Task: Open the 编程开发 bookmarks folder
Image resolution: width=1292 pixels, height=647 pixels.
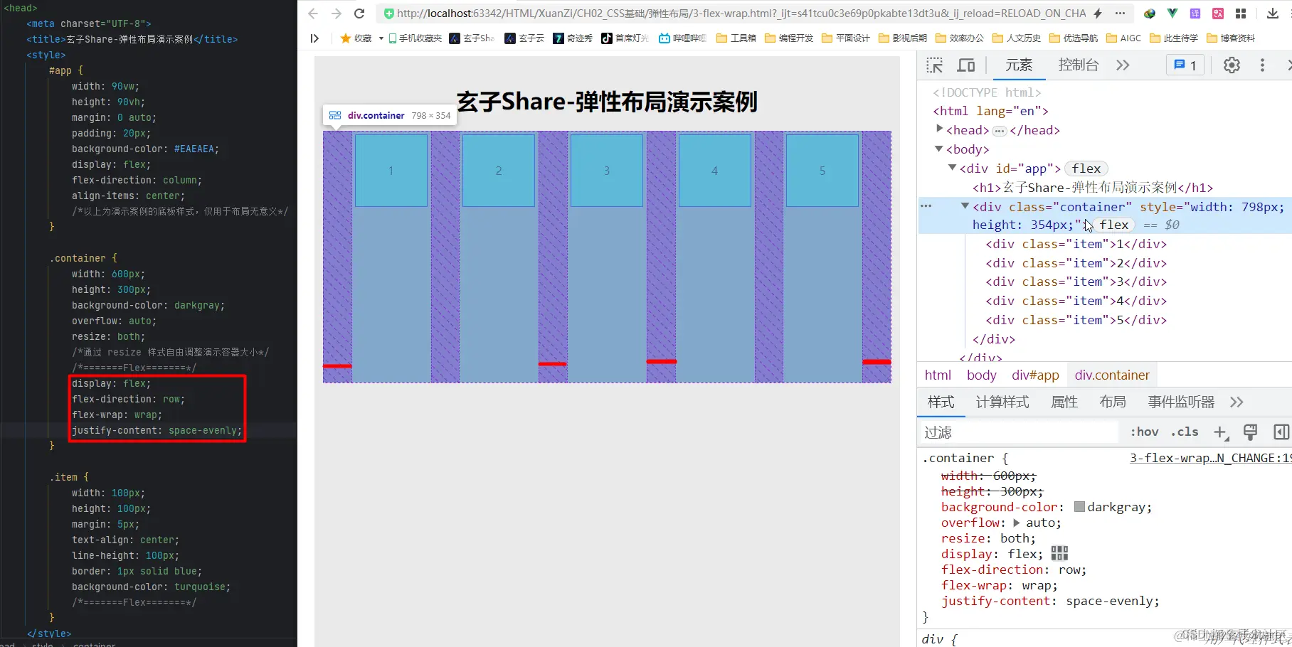Action: [789, 38]
